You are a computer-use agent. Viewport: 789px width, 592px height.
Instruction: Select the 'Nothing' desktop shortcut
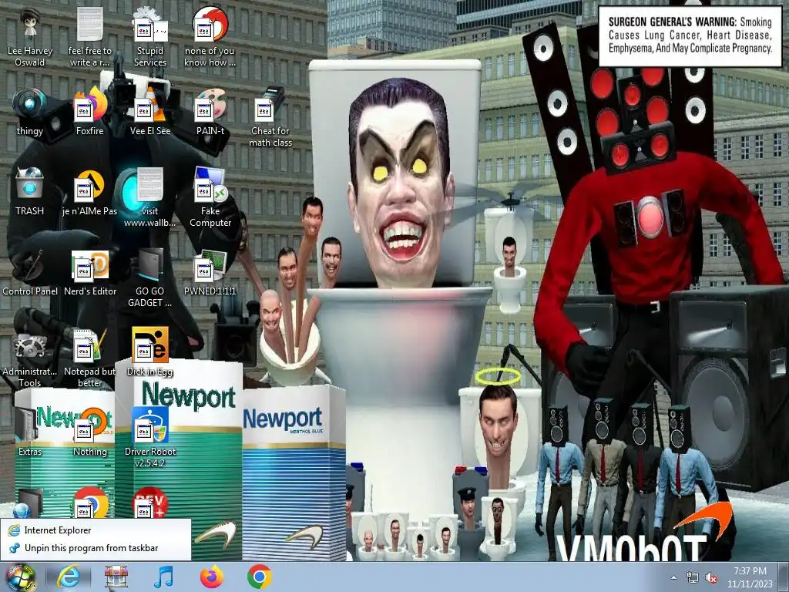coord(89,432)
